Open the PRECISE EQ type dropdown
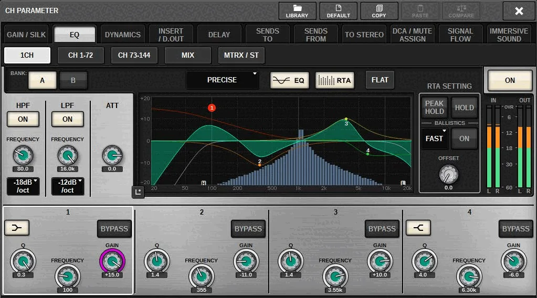This screenshot has width=537, height=298. pyautogui.click(x=222, y=80)
